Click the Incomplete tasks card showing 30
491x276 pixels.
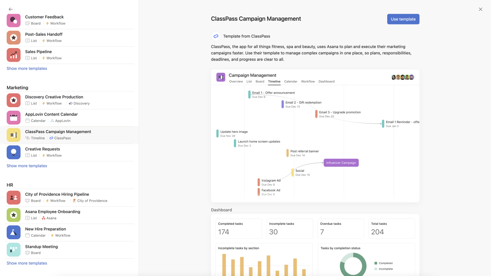click(x=290, y=229)
